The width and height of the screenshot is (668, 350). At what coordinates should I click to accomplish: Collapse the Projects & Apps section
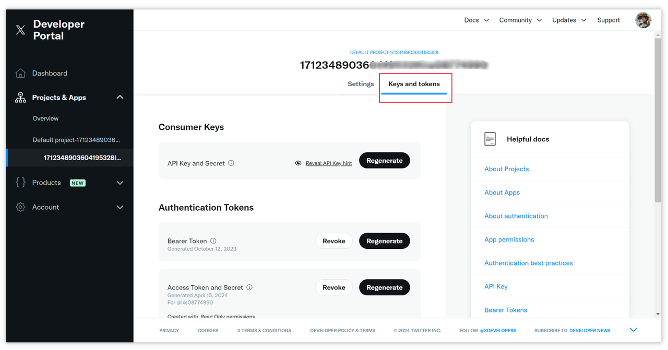120,98
